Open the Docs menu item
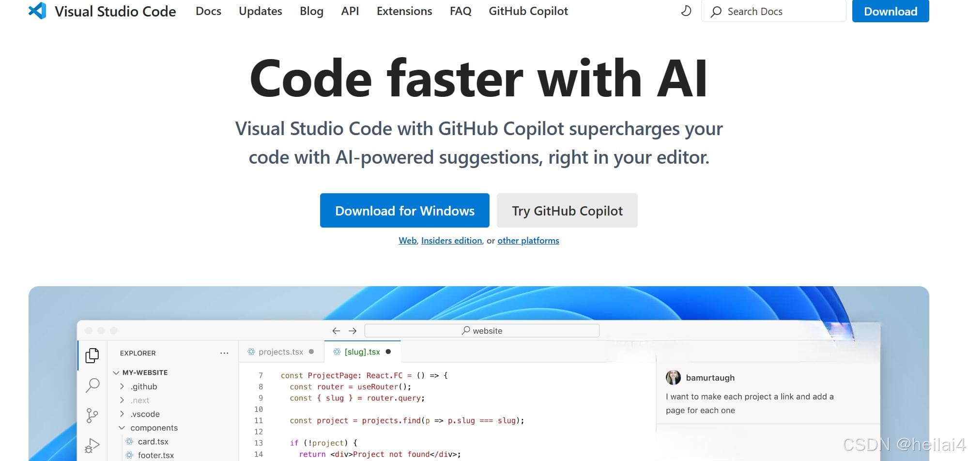Image resolution: width=968 pixels, height=461 pixels. tap(208, 11)
